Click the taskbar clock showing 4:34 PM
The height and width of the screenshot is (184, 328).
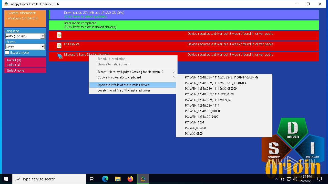306,179
